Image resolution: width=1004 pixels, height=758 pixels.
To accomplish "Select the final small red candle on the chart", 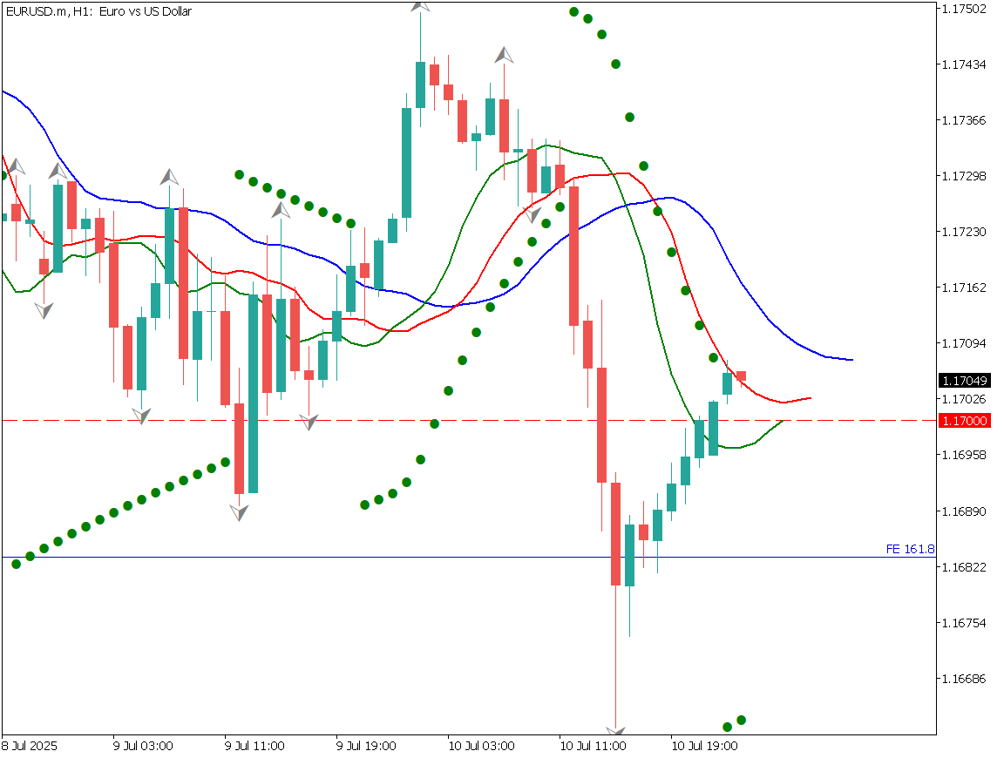I will pyautogui.click(x=741, y=376).
